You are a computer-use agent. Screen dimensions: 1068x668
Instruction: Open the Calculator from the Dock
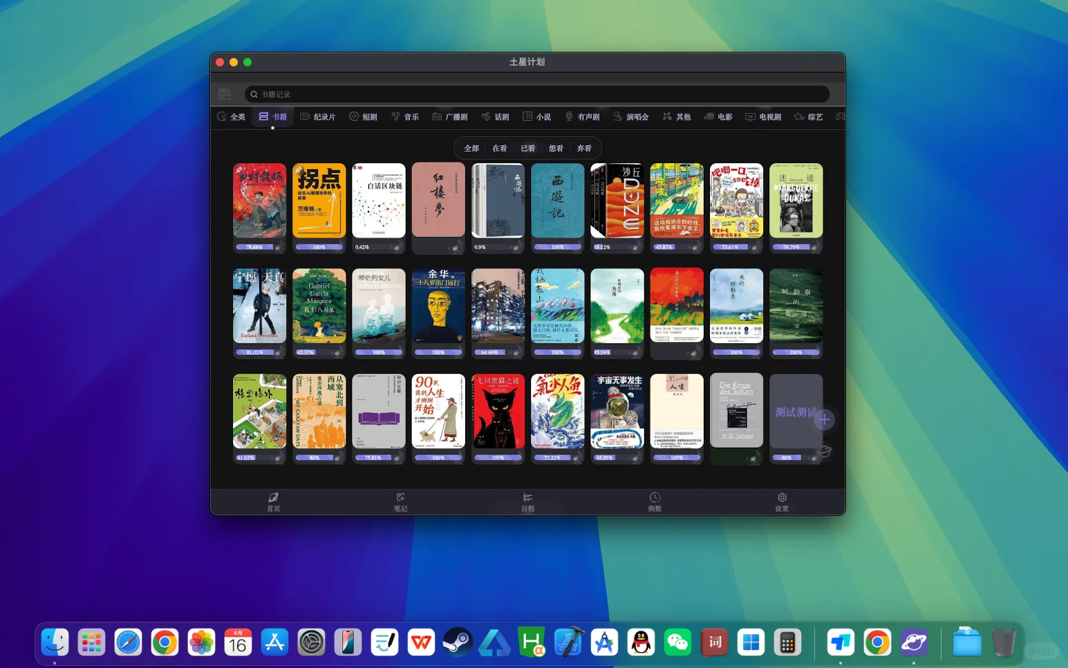coord(787,642)
